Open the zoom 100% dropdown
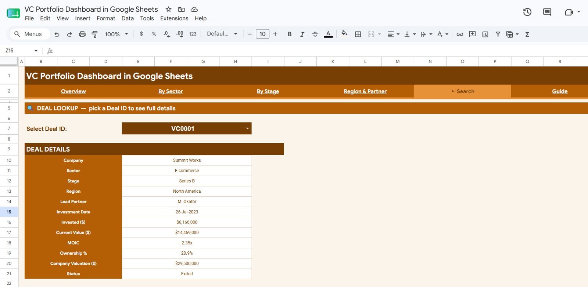 pos(116,34)
